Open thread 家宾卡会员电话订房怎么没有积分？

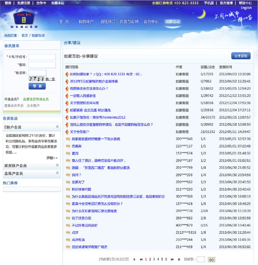(97, 204)
